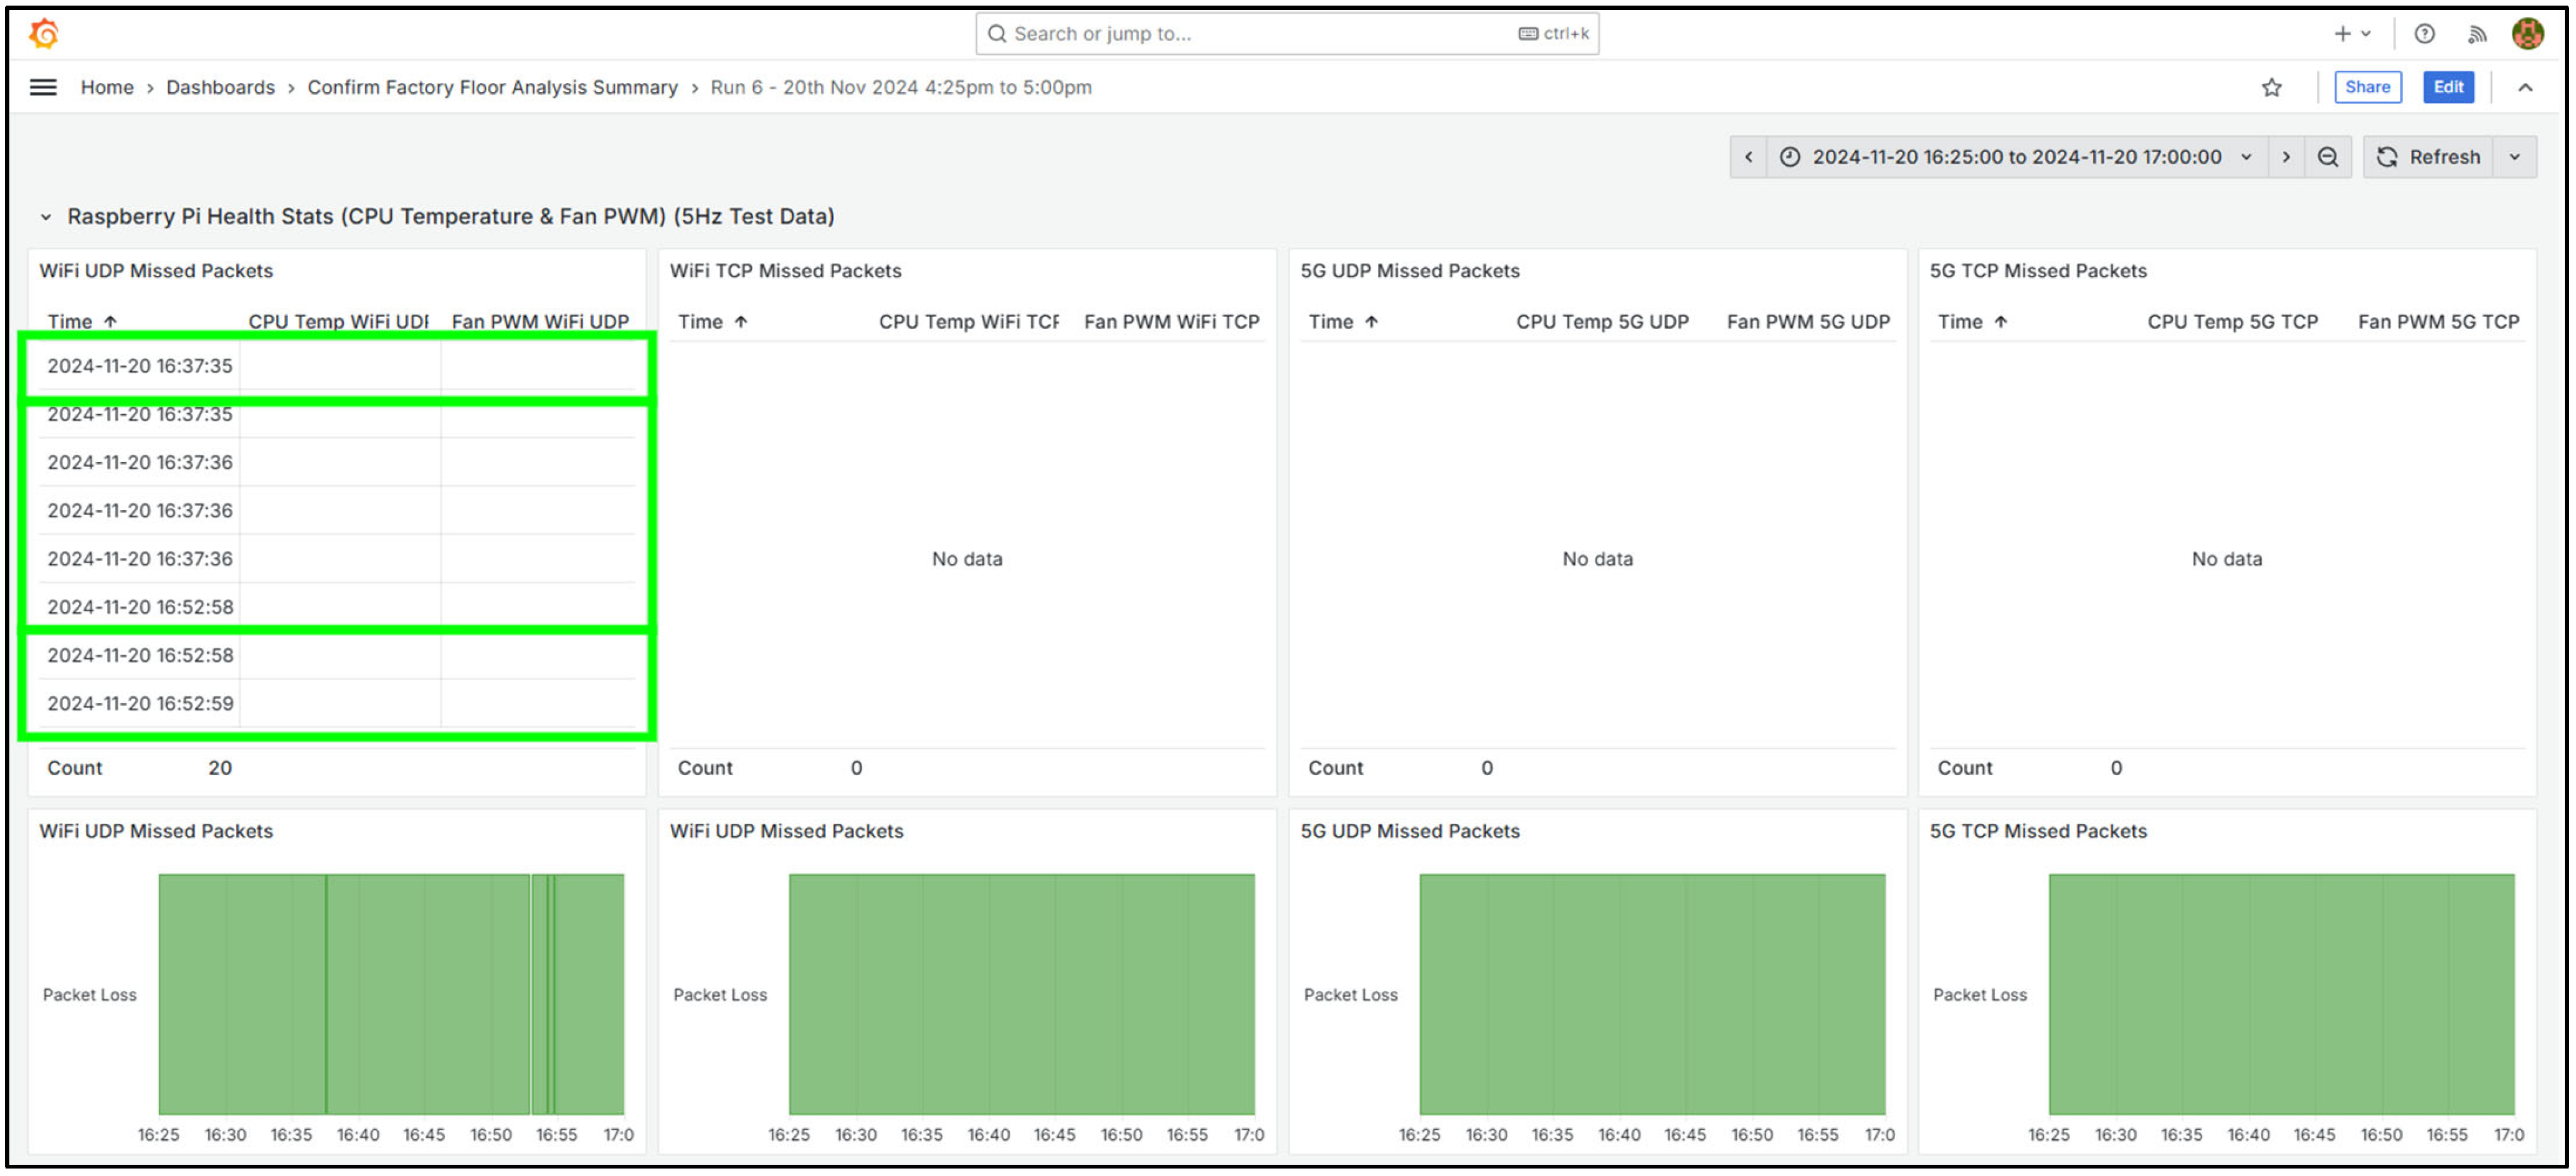The image size is (2576, 1176).
Task: Open the hamburger navigation menu
Action: click(43, 87)
